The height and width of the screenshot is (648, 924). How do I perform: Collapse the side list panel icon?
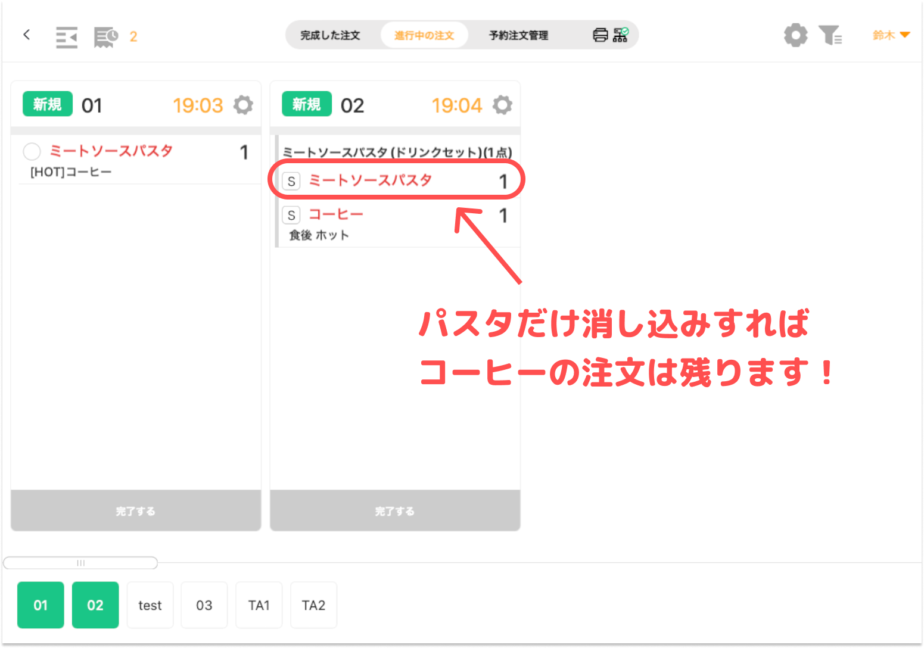pos(67,37)
